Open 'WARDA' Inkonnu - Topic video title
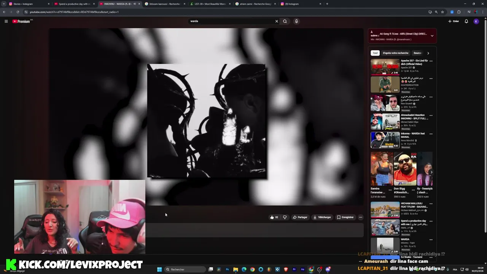The image size is (487, 274). 405,239
